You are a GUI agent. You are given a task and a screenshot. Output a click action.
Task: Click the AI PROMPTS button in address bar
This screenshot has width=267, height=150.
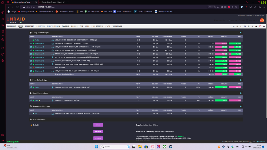click(x=211, y=7)
